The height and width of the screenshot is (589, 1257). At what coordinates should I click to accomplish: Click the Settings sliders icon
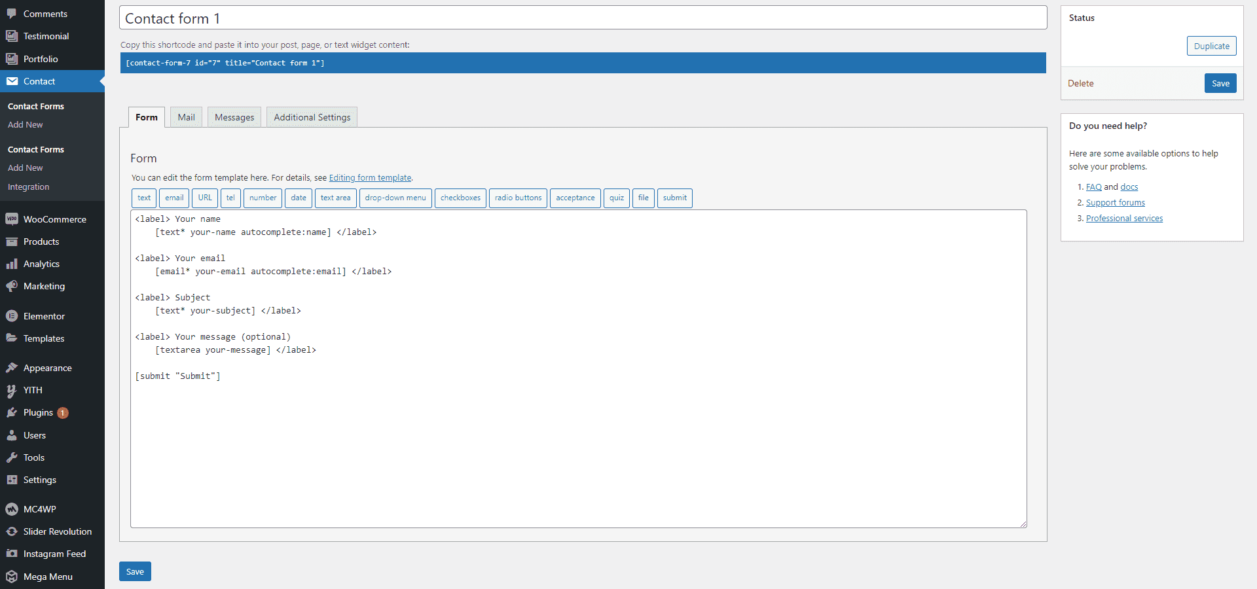point(12,480)
